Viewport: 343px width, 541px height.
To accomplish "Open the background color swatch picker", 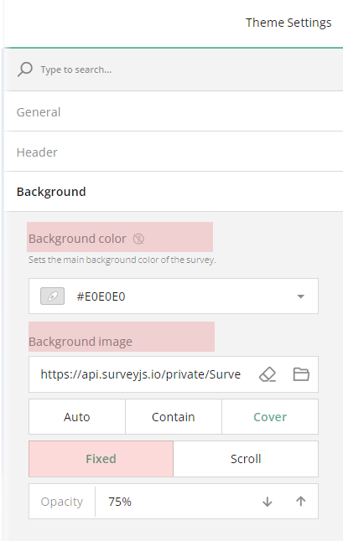I will 53,296.
